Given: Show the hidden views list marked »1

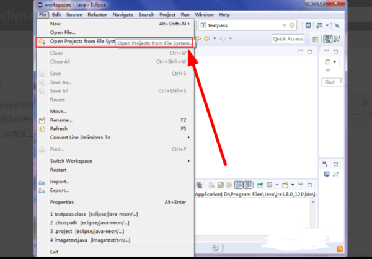Looking at the screenshot, I should pyautogui.click(x=325, y=164).
